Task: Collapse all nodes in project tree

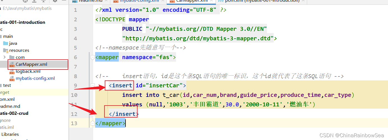Action: (x=43, y=1)
